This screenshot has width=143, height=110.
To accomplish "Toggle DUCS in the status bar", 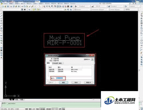I will (53, 109).
